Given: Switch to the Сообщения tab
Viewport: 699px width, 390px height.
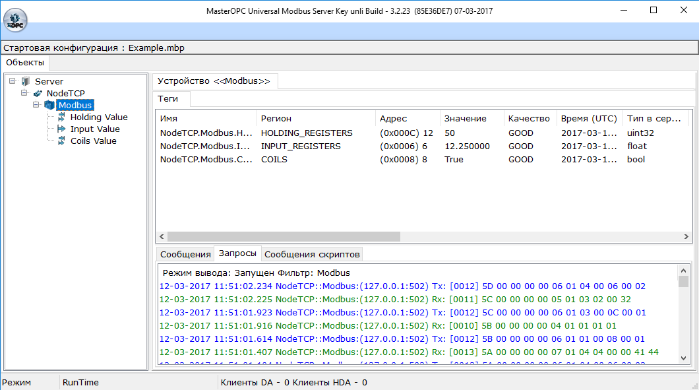Looking at the screenshot, I should [184, 254].
